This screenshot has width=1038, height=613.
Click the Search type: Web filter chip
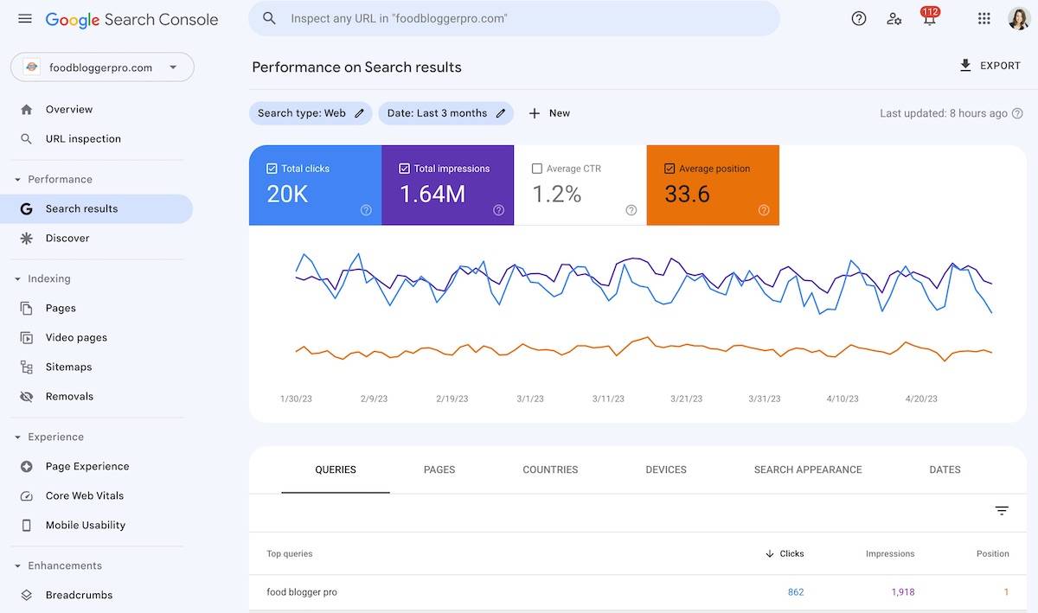click(x=311, y=113)
